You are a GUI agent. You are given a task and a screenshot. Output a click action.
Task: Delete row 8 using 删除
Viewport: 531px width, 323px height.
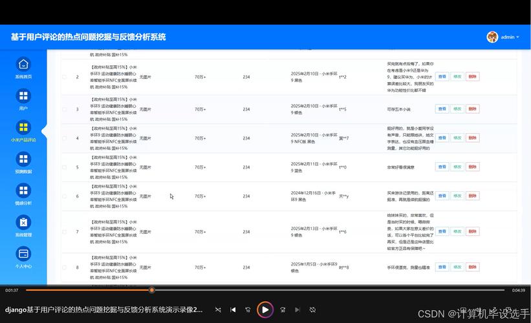click(x=472, y=267)
